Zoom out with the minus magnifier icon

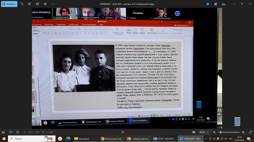tap(214, 132)
